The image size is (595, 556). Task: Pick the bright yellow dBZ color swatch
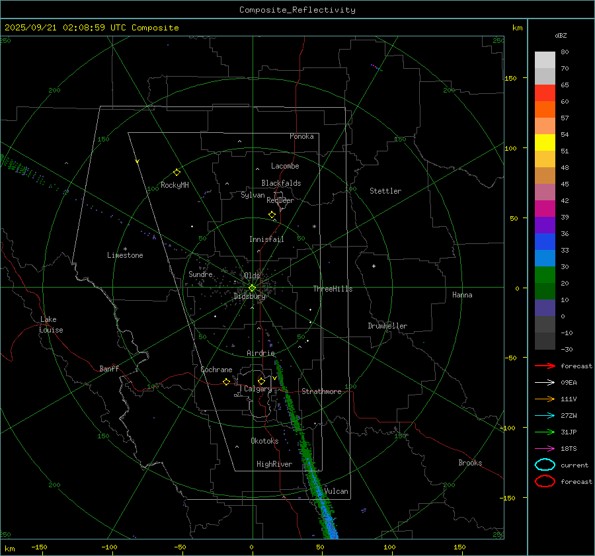[x=545, y=142]
